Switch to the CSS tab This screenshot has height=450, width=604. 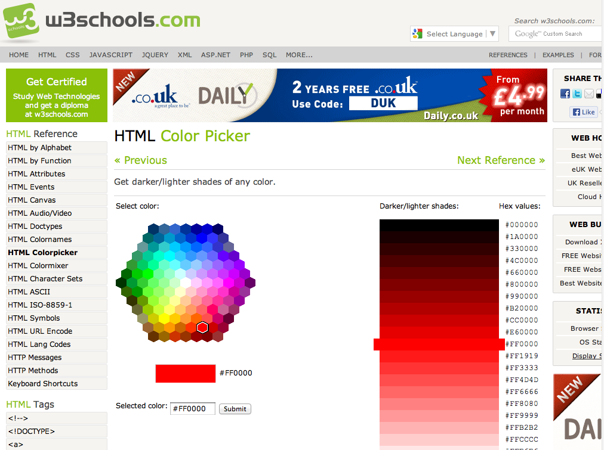click(72, 55)
